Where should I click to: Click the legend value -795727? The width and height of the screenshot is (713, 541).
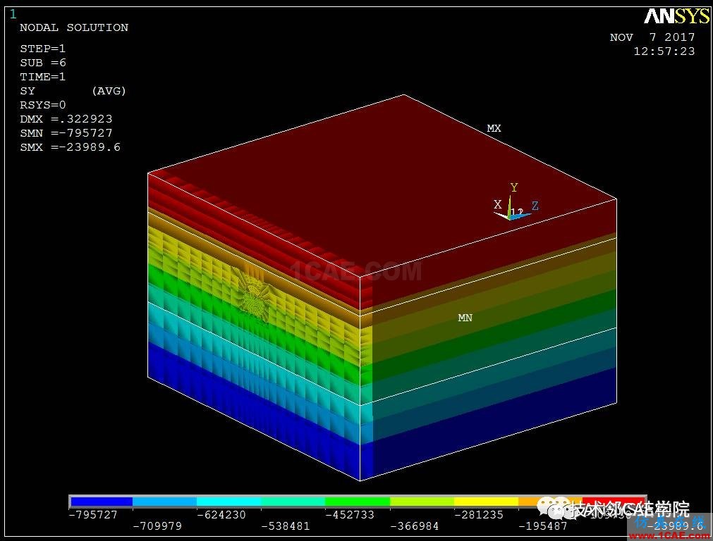[x=93, y=515]
